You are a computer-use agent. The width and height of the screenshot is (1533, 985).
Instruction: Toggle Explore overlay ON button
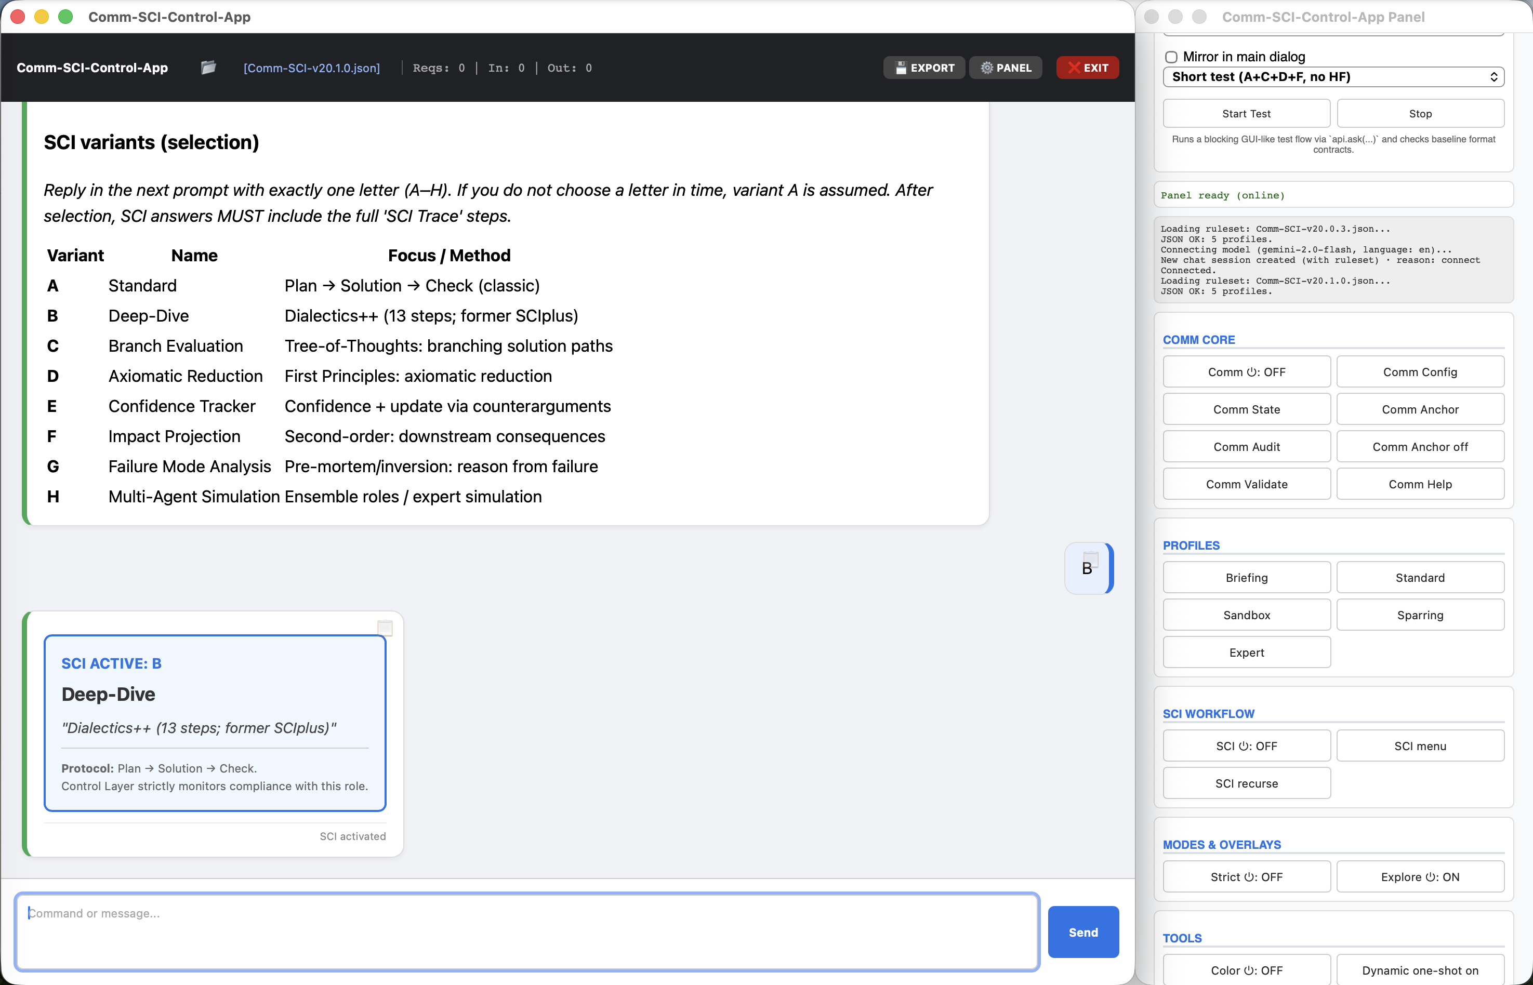pos(1420,877)
